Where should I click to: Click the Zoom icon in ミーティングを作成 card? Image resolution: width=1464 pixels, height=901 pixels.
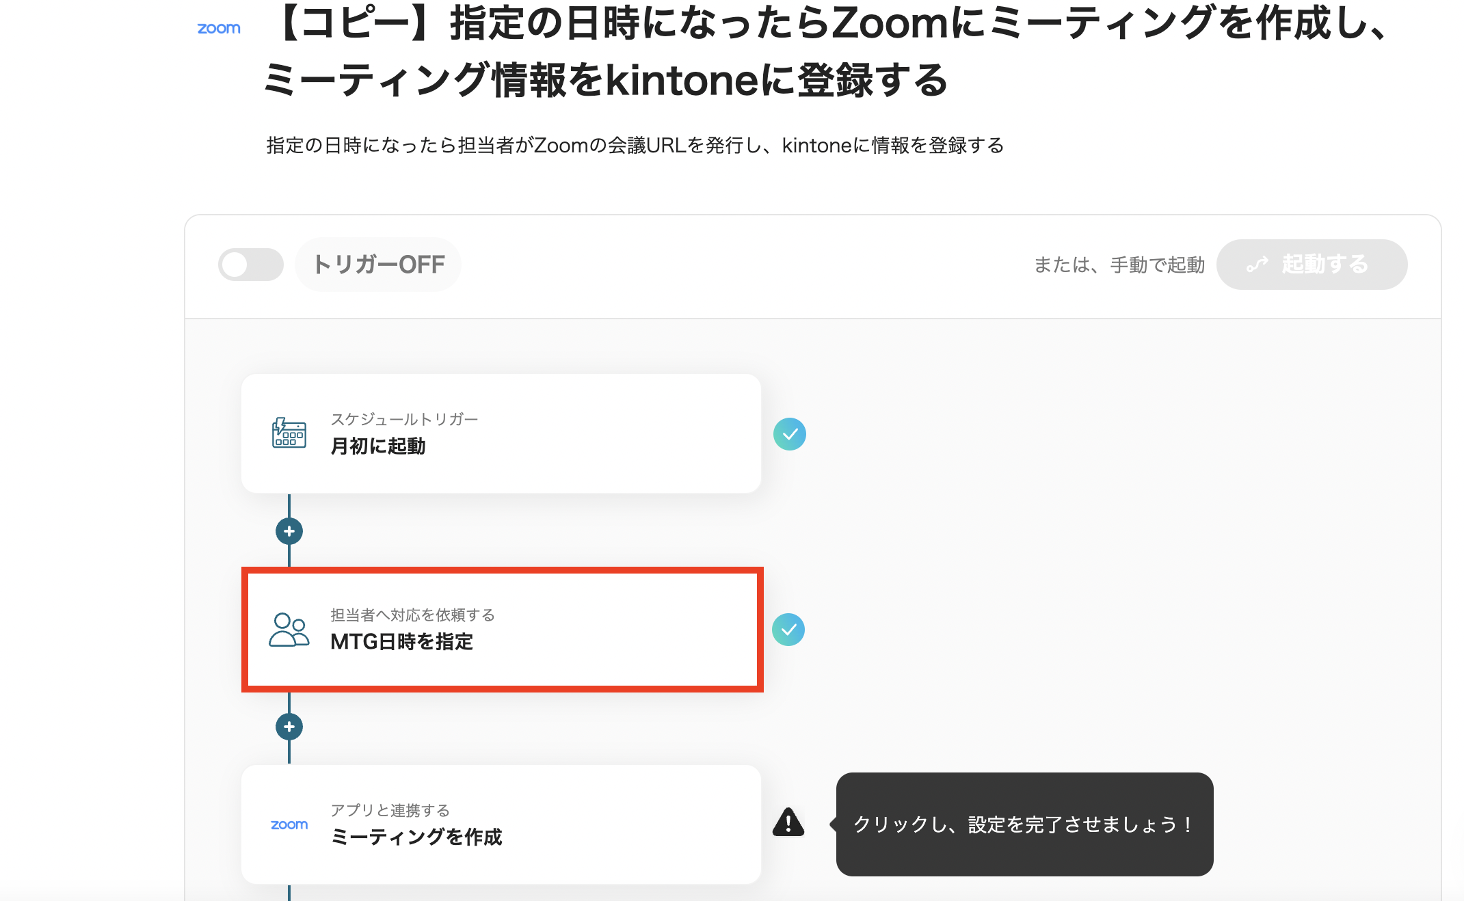click(x=289, y=825)
